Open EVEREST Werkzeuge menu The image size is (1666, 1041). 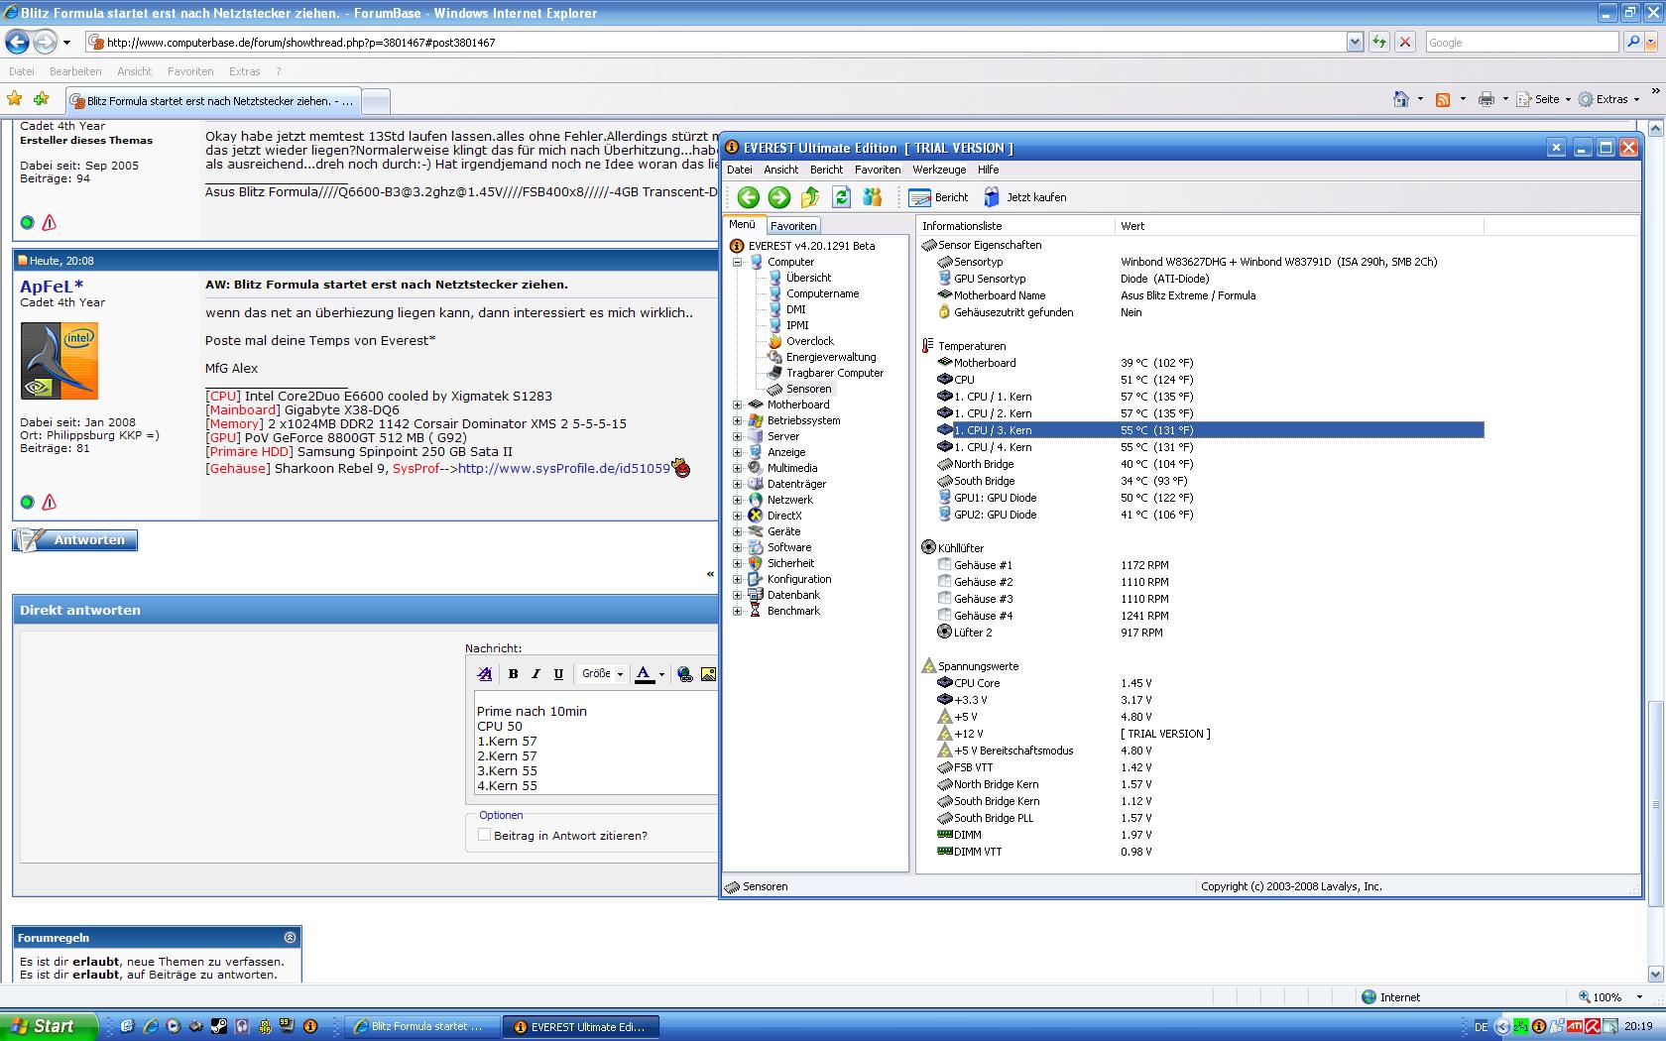[938, 170]
